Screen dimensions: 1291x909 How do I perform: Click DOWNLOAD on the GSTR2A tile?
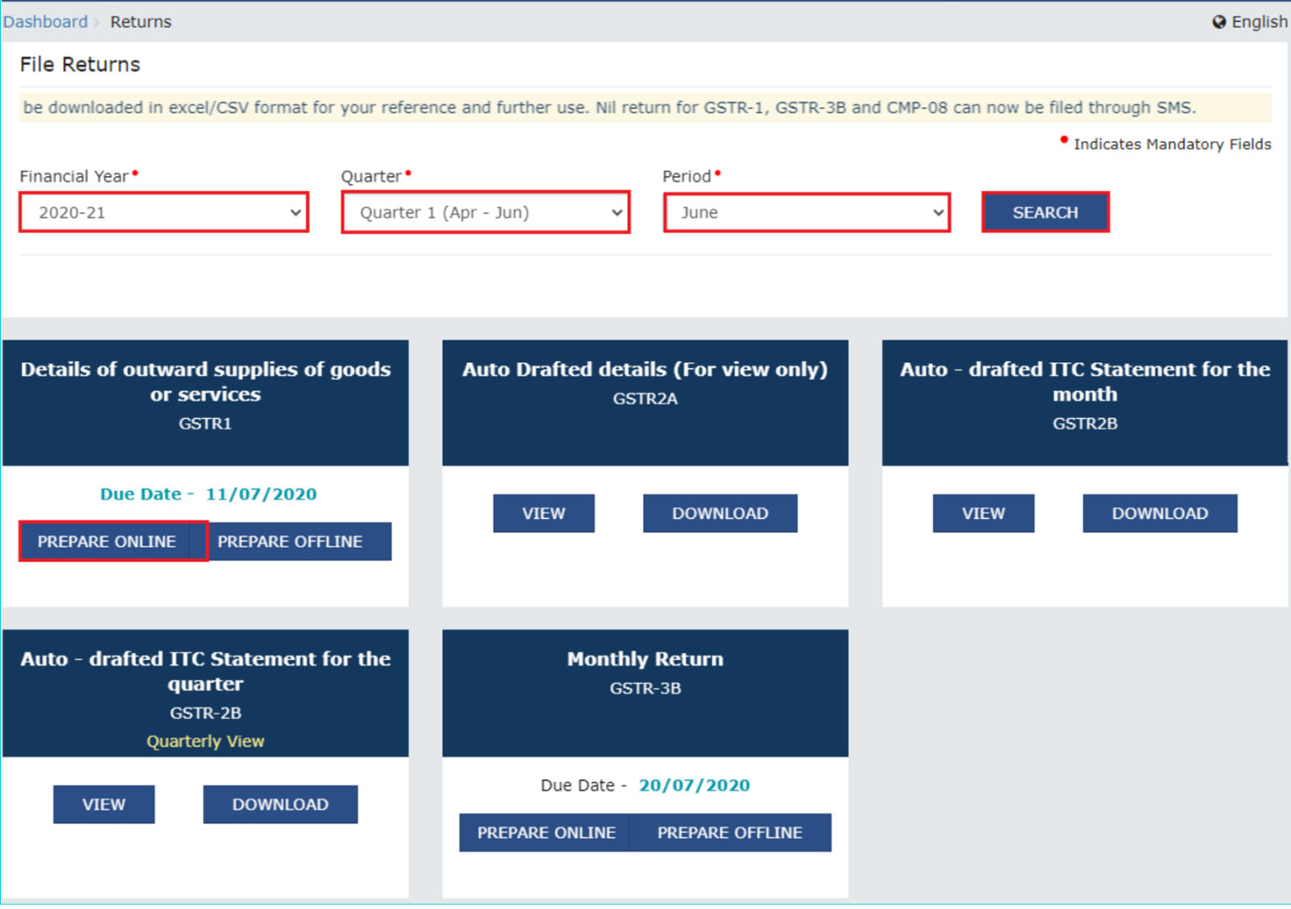720,513
